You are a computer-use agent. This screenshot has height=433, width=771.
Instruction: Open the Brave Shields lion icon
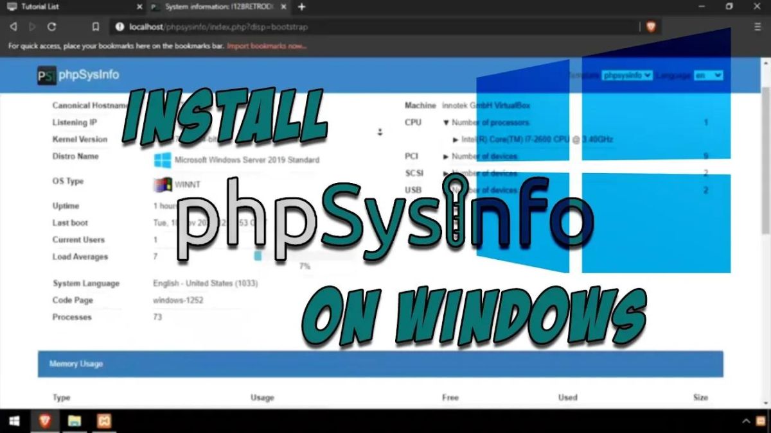coord(651,27)
